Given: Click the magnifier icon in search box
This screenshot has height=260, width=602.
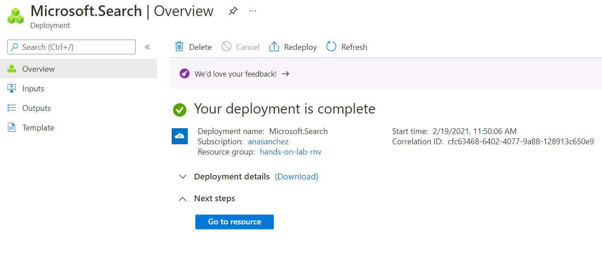Looking at the screenshot, I should [x=15, y=47].
